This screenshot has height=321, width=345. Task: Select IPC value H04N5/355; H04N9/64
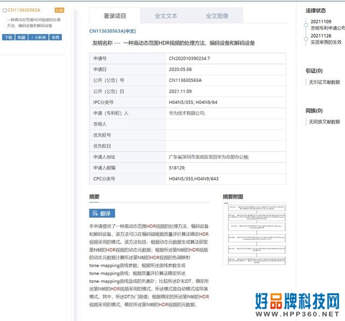tap(193, 102)
